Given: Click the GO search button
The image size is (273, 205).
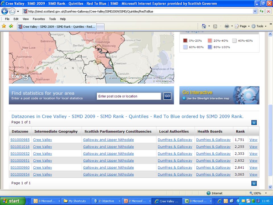Looking at the screenshot, I should click(x=167, y=96).
